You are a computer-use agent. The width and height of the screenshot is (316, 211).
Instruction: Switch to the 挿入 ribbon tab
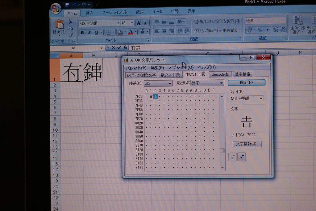[89, 13]
